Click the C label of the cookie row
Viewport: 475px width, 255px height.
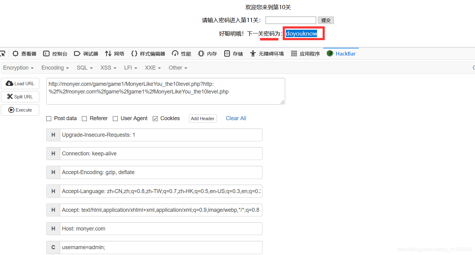point(53,247)
